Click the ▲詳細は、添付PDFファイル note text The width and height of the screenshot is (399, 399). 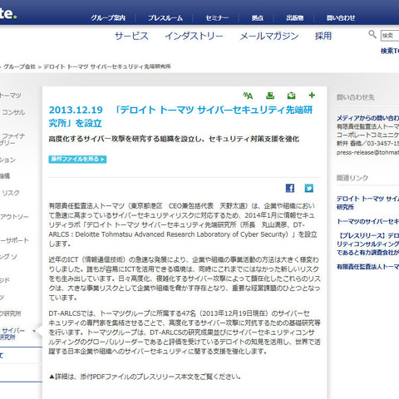[x=145, y=377]
